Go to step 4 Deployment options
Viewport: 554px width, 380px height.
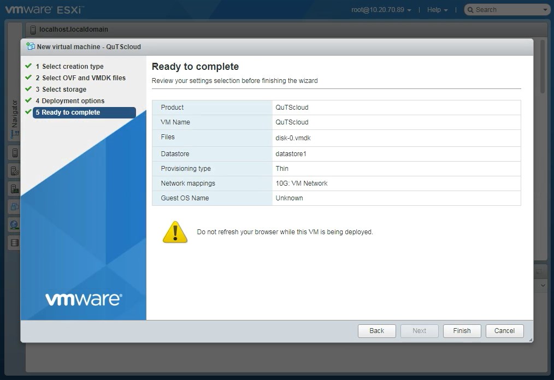tap(70, 100)
